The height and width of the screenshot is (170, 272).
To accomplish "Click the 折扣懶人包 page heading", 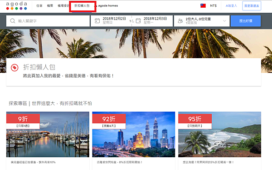I will point(39,67).
